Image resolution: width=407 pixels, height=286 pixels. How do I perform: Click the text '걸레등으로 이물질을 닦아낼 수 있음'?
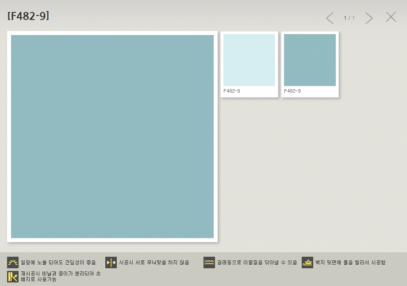257,262
